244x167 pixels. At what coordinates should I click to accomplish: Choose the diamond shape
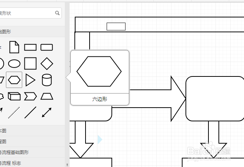tap(47, 63)
